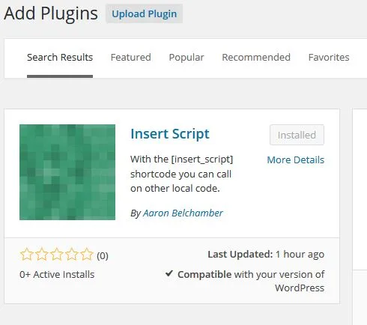Click 'Compatible with your version of WordPress' text
The height and width of the screenshot is (325, 367).
pyautogui.click(x=251, y=281)
